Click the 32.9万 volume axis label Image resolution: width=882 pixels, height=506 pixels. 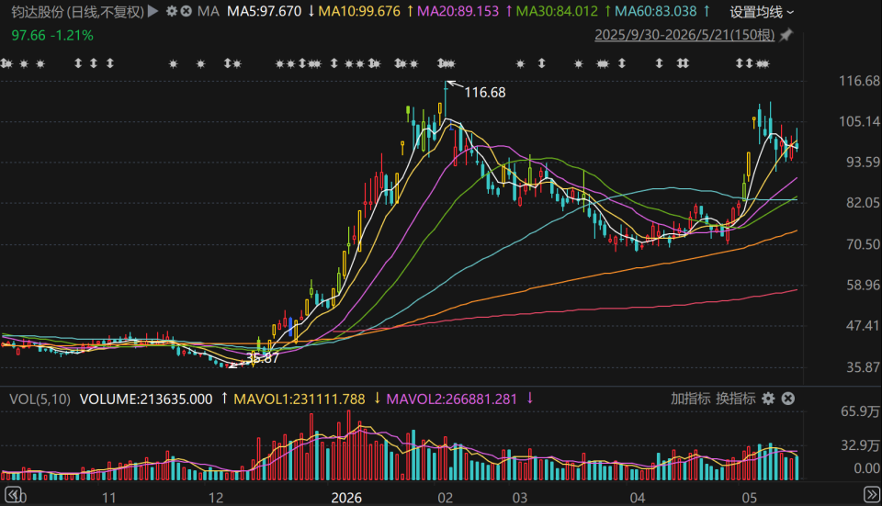(860, 445)
